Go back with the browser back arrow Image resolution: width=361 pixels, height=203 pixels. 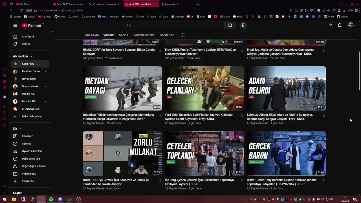tap(11, 10)
